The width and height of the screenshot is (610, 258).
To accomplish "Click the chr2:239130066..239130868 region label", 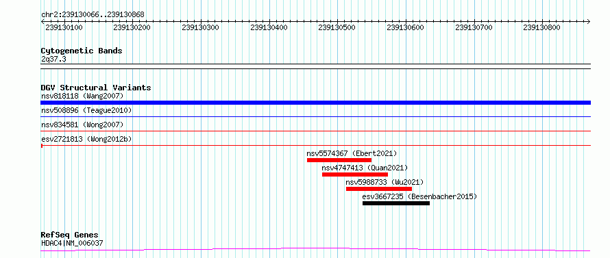I will 93,15.
